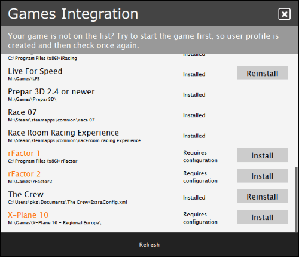Reinstall The Crew integration
Image resolution: width=299 pixels, height=257 pixels.
coord(263,197)
